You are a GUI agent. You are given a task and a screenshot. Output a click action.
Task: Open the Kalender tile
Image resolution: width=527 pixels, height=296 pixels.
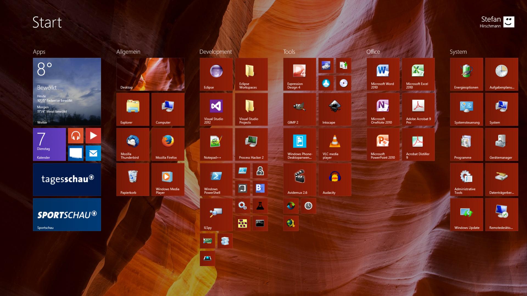49,144
